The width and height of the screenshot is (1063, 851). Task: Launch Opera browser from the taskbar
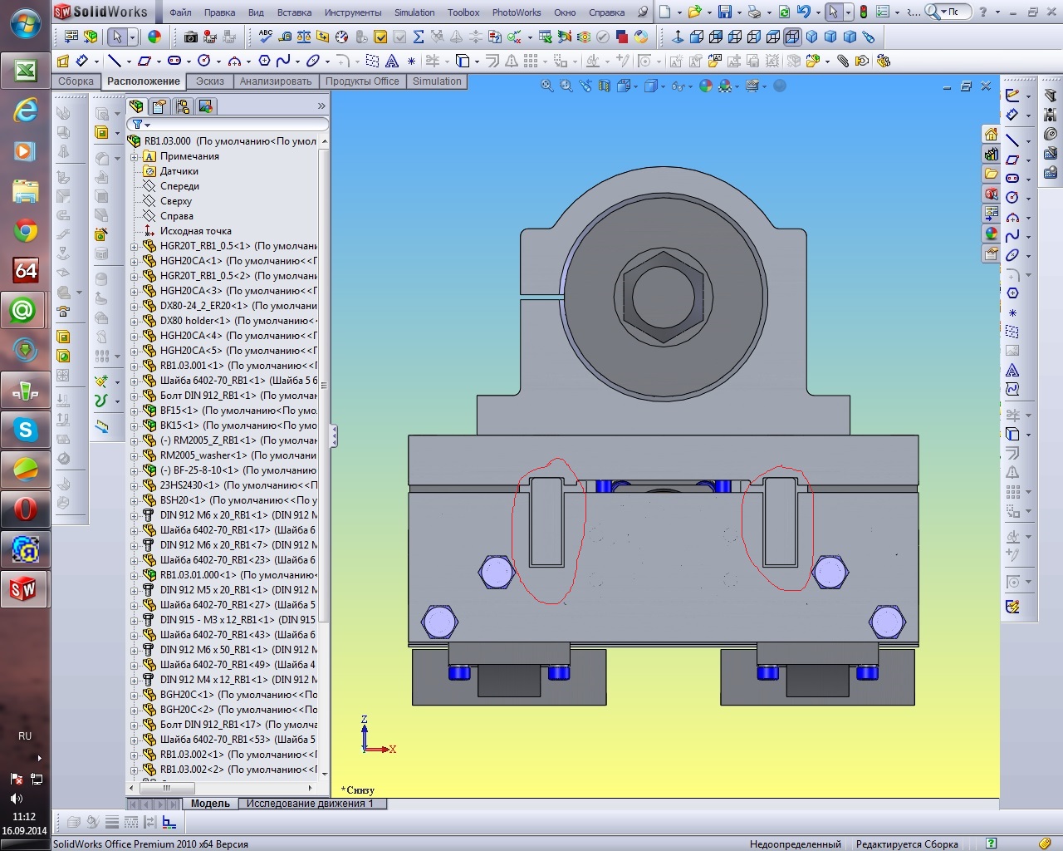point(25,509)
